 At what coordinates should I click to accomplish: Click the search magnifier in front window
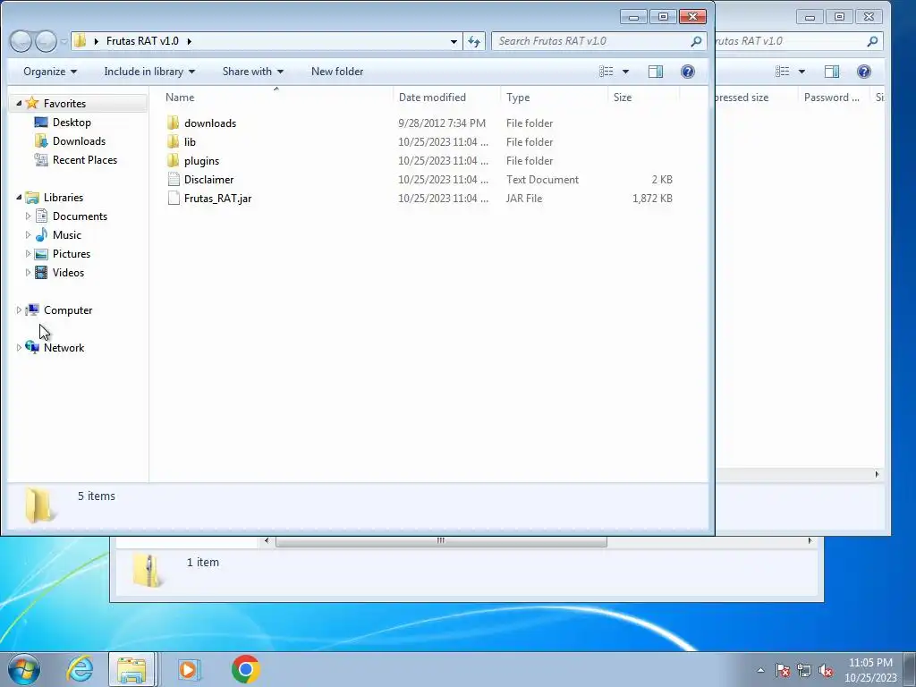696,41
